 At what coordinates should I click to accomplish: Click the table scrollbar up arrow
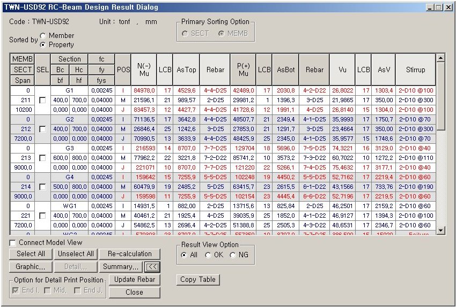(441, 58)
